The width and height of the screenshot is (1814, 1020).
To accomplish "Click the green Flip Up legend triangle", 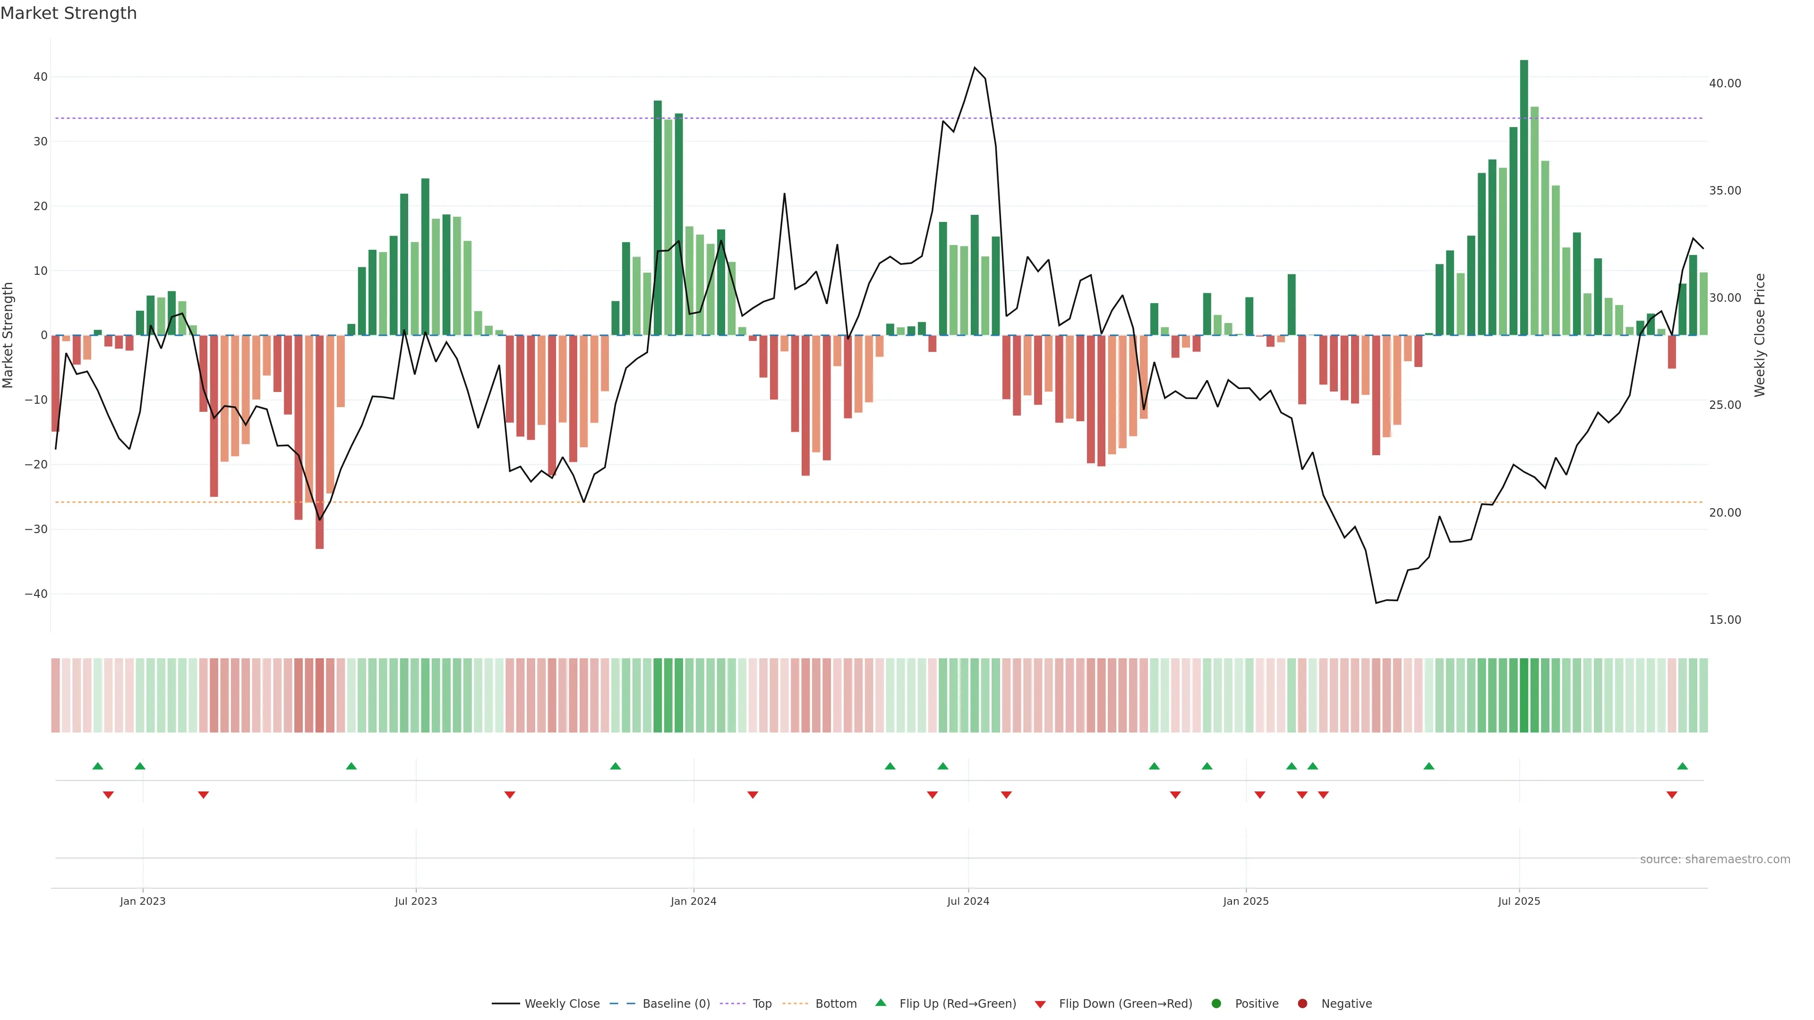I will tap(880, 1003).
